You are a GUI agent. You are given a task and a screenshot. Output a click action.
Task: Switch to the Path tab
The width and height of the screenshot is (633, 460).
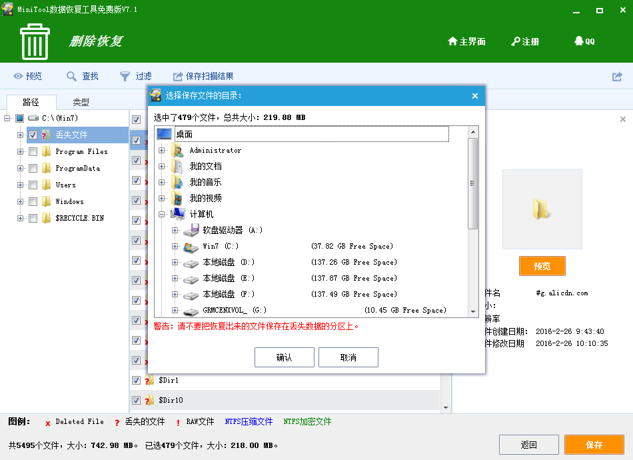pyautogui.click(x=31, y=102)
